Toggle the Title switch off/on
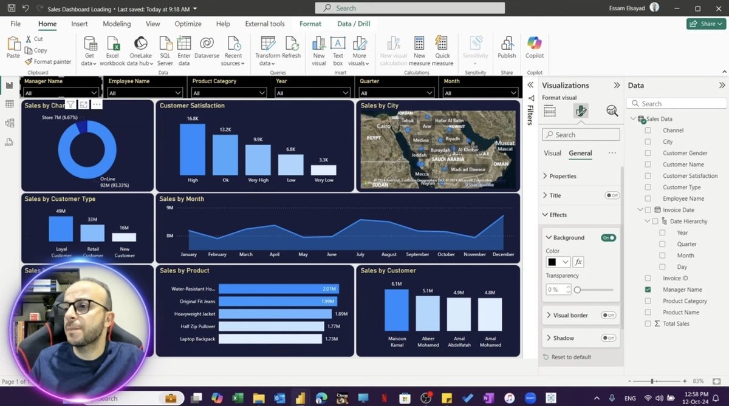 [612, 195]
